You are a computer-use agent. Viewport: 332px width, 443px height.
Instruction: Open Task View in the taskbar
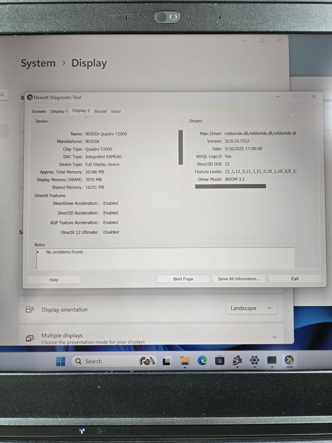(166, 361)
